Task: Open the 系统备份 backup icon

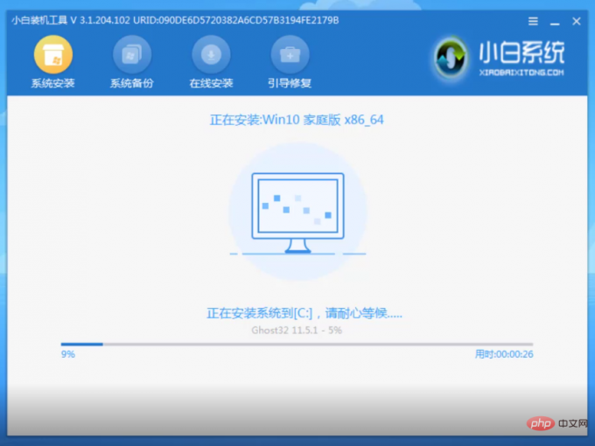Action: click(131, 54)
